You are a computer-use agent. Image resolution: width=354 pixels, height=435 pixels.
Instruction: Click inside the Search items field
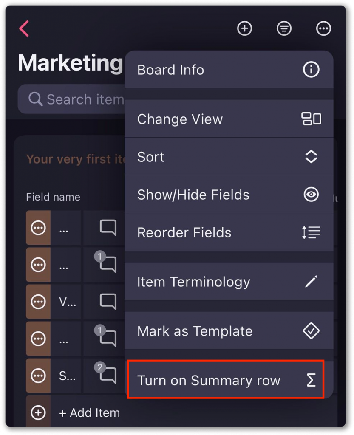pyautogui.click(x=76, y=99)
